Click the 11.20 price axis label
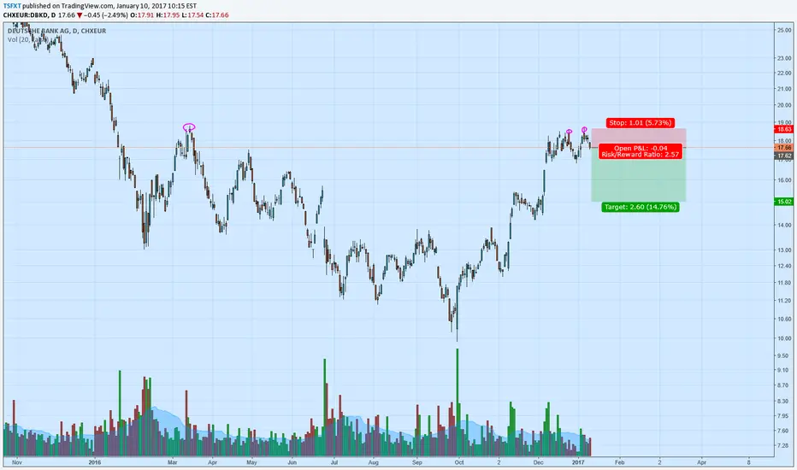797x470 pixels. 784,300
